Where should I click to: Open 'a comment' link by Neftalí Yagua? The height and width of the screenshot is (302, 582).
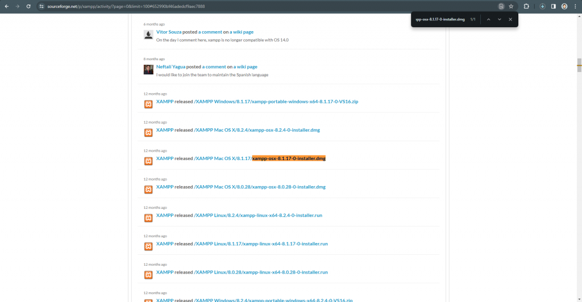point(214,66)
